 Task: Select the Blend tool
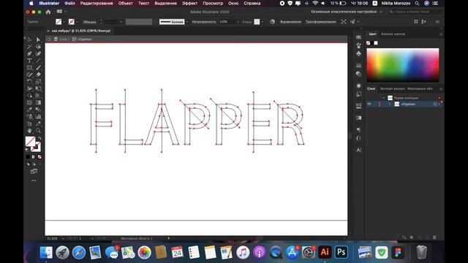38,110
